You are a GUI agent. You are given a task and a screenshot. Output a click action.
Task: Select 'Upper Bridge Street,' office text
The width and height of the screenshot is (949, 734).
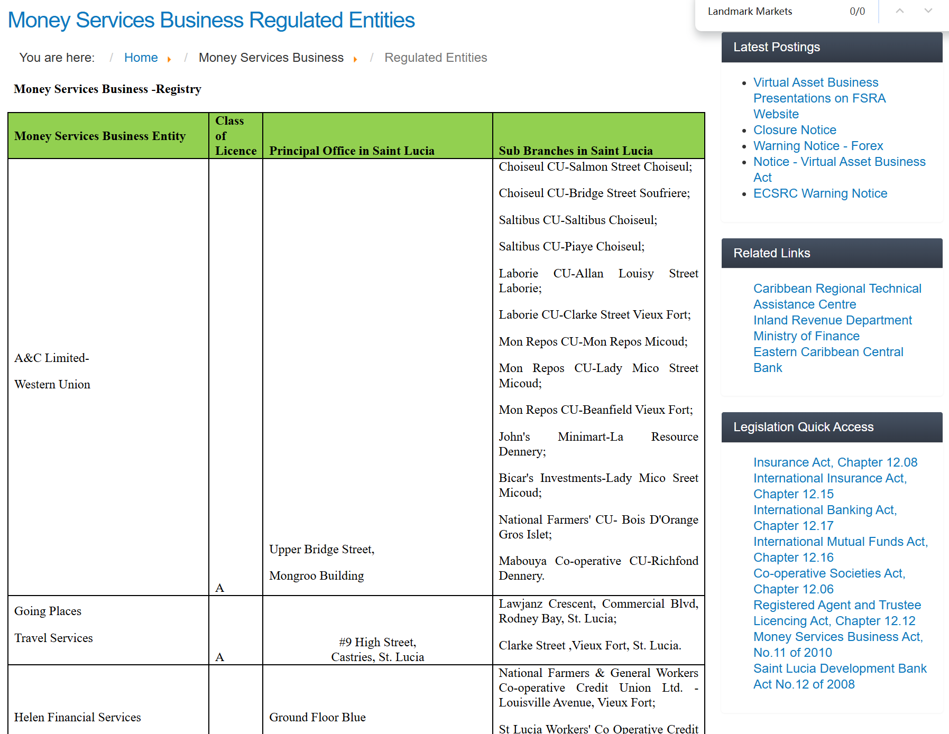click(x=321, y=549)
